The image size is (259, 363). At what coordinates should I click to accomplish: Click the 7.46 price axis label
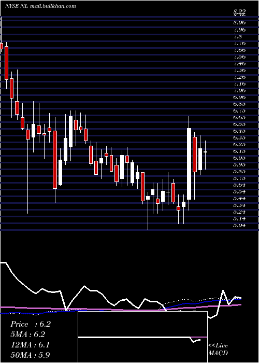239,63
